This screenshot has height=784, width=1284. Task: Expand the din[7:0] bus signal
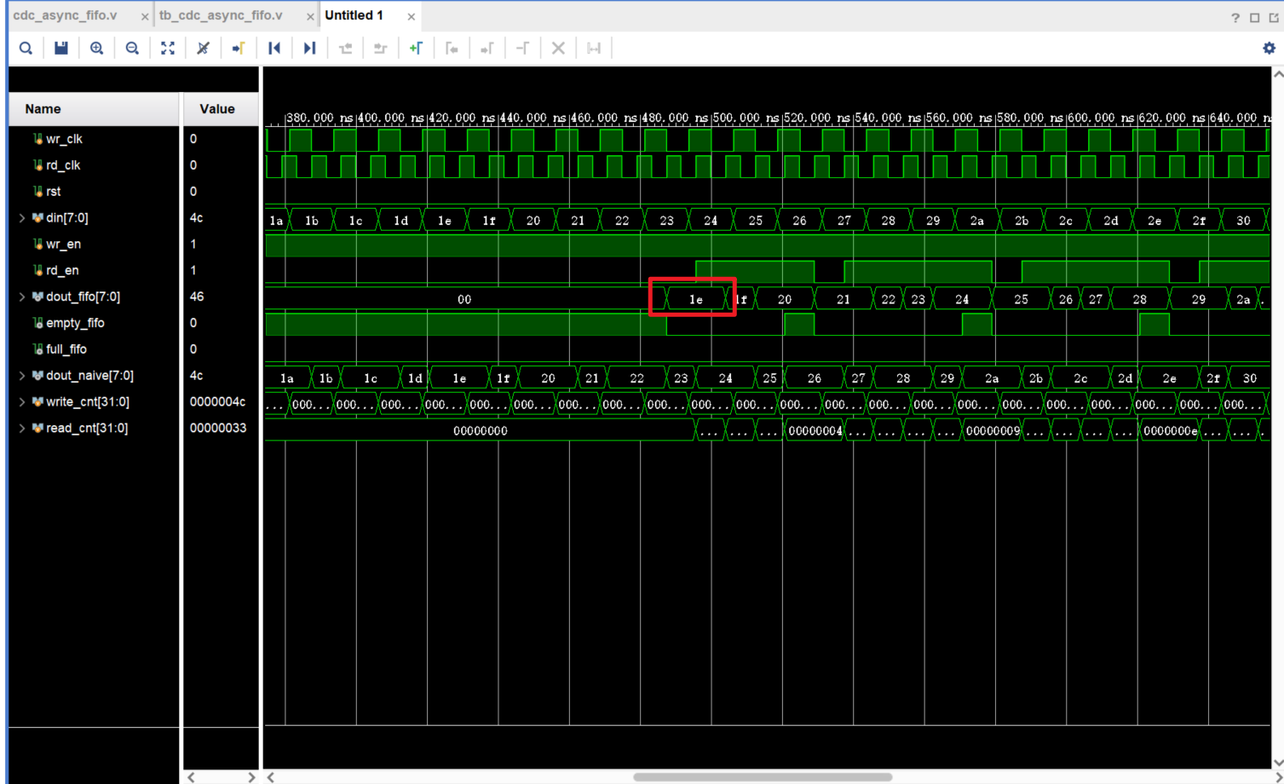(22, 218)
